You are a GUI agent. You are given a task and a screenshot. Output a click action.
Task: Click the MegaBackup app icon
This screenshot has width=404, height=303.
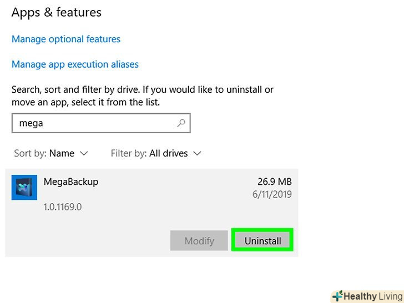click(24, 188)
